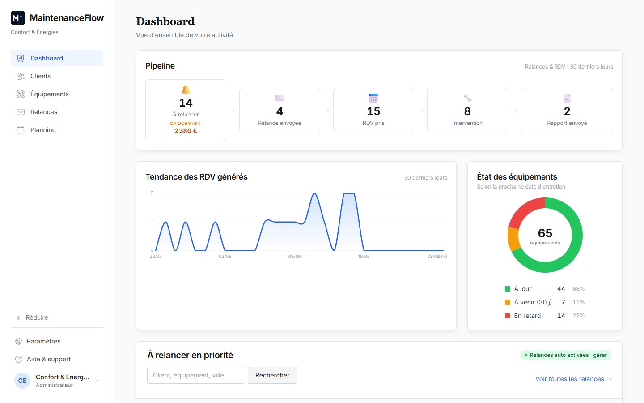644x403 pixels.
Task: Click the Planning calendar icon
Action: point(21,130)
